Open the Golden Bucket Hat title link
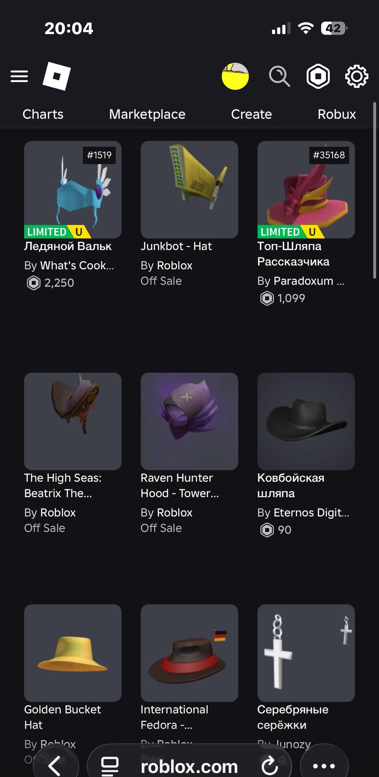This screenshot has width=379, height=777. [x=63, y=717]
